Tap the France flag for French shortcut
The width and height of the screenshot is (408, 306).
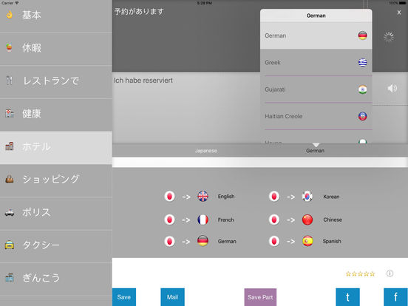click(203, 220)
